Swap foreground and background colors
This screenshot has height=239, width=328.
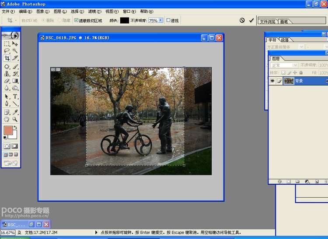click(15, 127)
